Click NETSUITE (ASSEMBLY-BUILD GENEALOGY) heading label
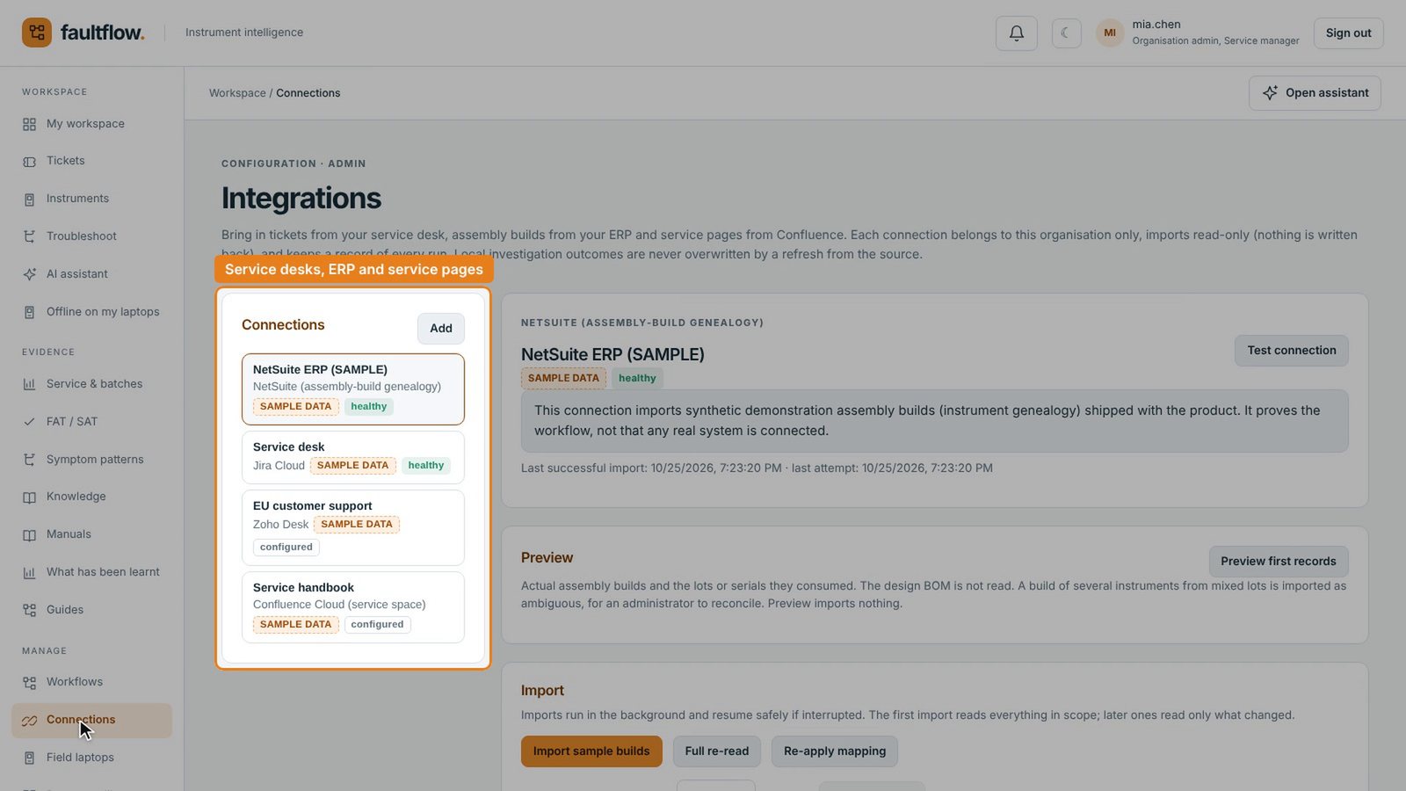This screenshot has height=791, width=1406. click(642, 323)
